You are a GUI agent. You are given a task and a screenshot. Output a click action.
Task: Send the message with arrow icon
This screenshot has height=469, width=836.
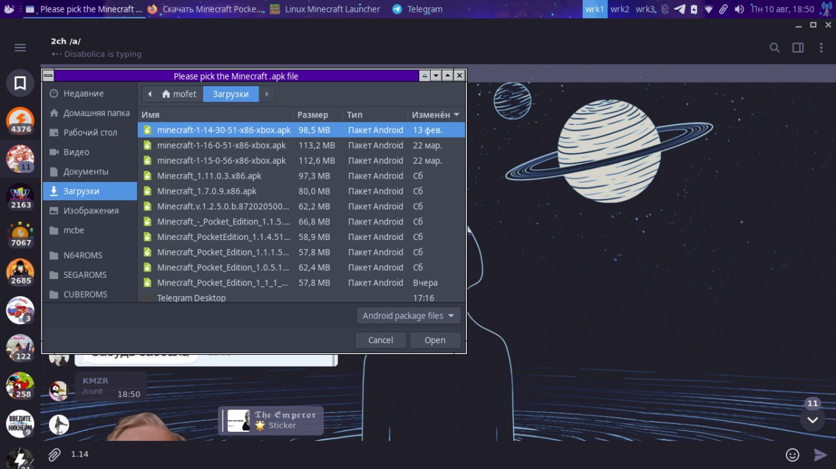(820, 455)
